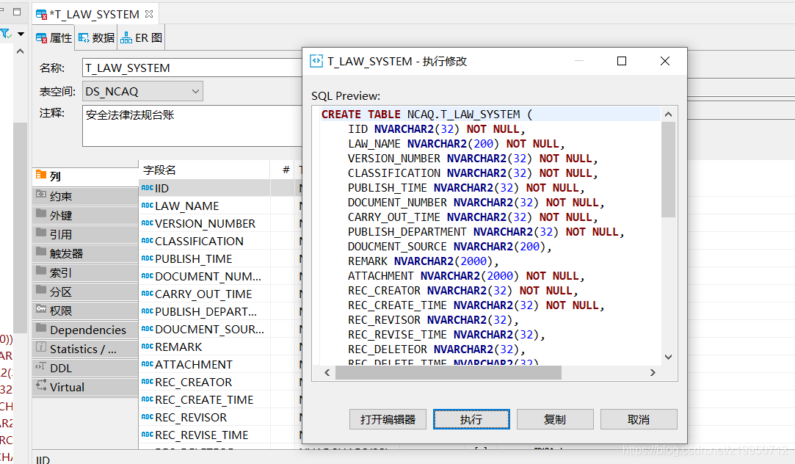
Task: Click the SQL preview horizontal scrollbar thumb
Action: (449, 373)
